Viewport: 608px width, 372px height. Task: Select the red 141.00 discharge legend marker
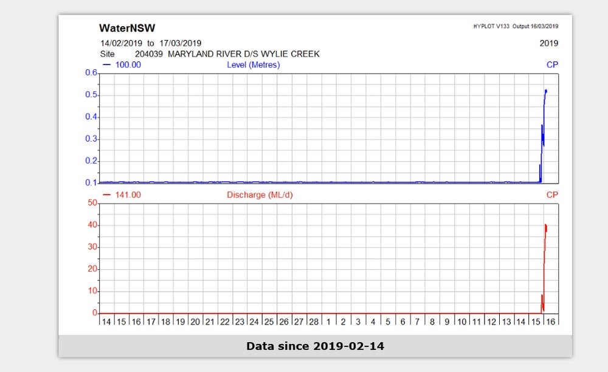[x=122, y=195]
